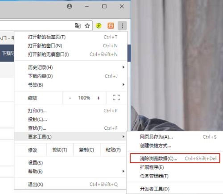
Task: Click the 100% zoom level text
Action: tap(84, 98)
